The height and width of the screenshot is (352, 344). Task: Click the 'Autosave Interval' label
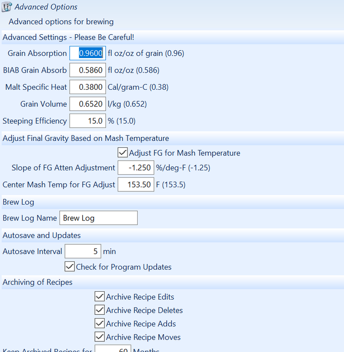[x=32, y=251]
